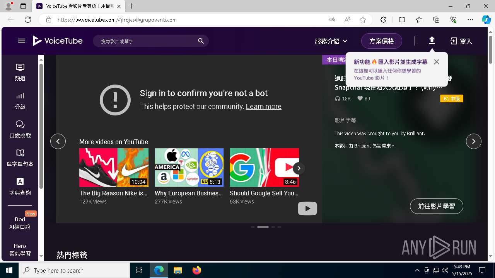Click the address bar URL

coord(117,20)
